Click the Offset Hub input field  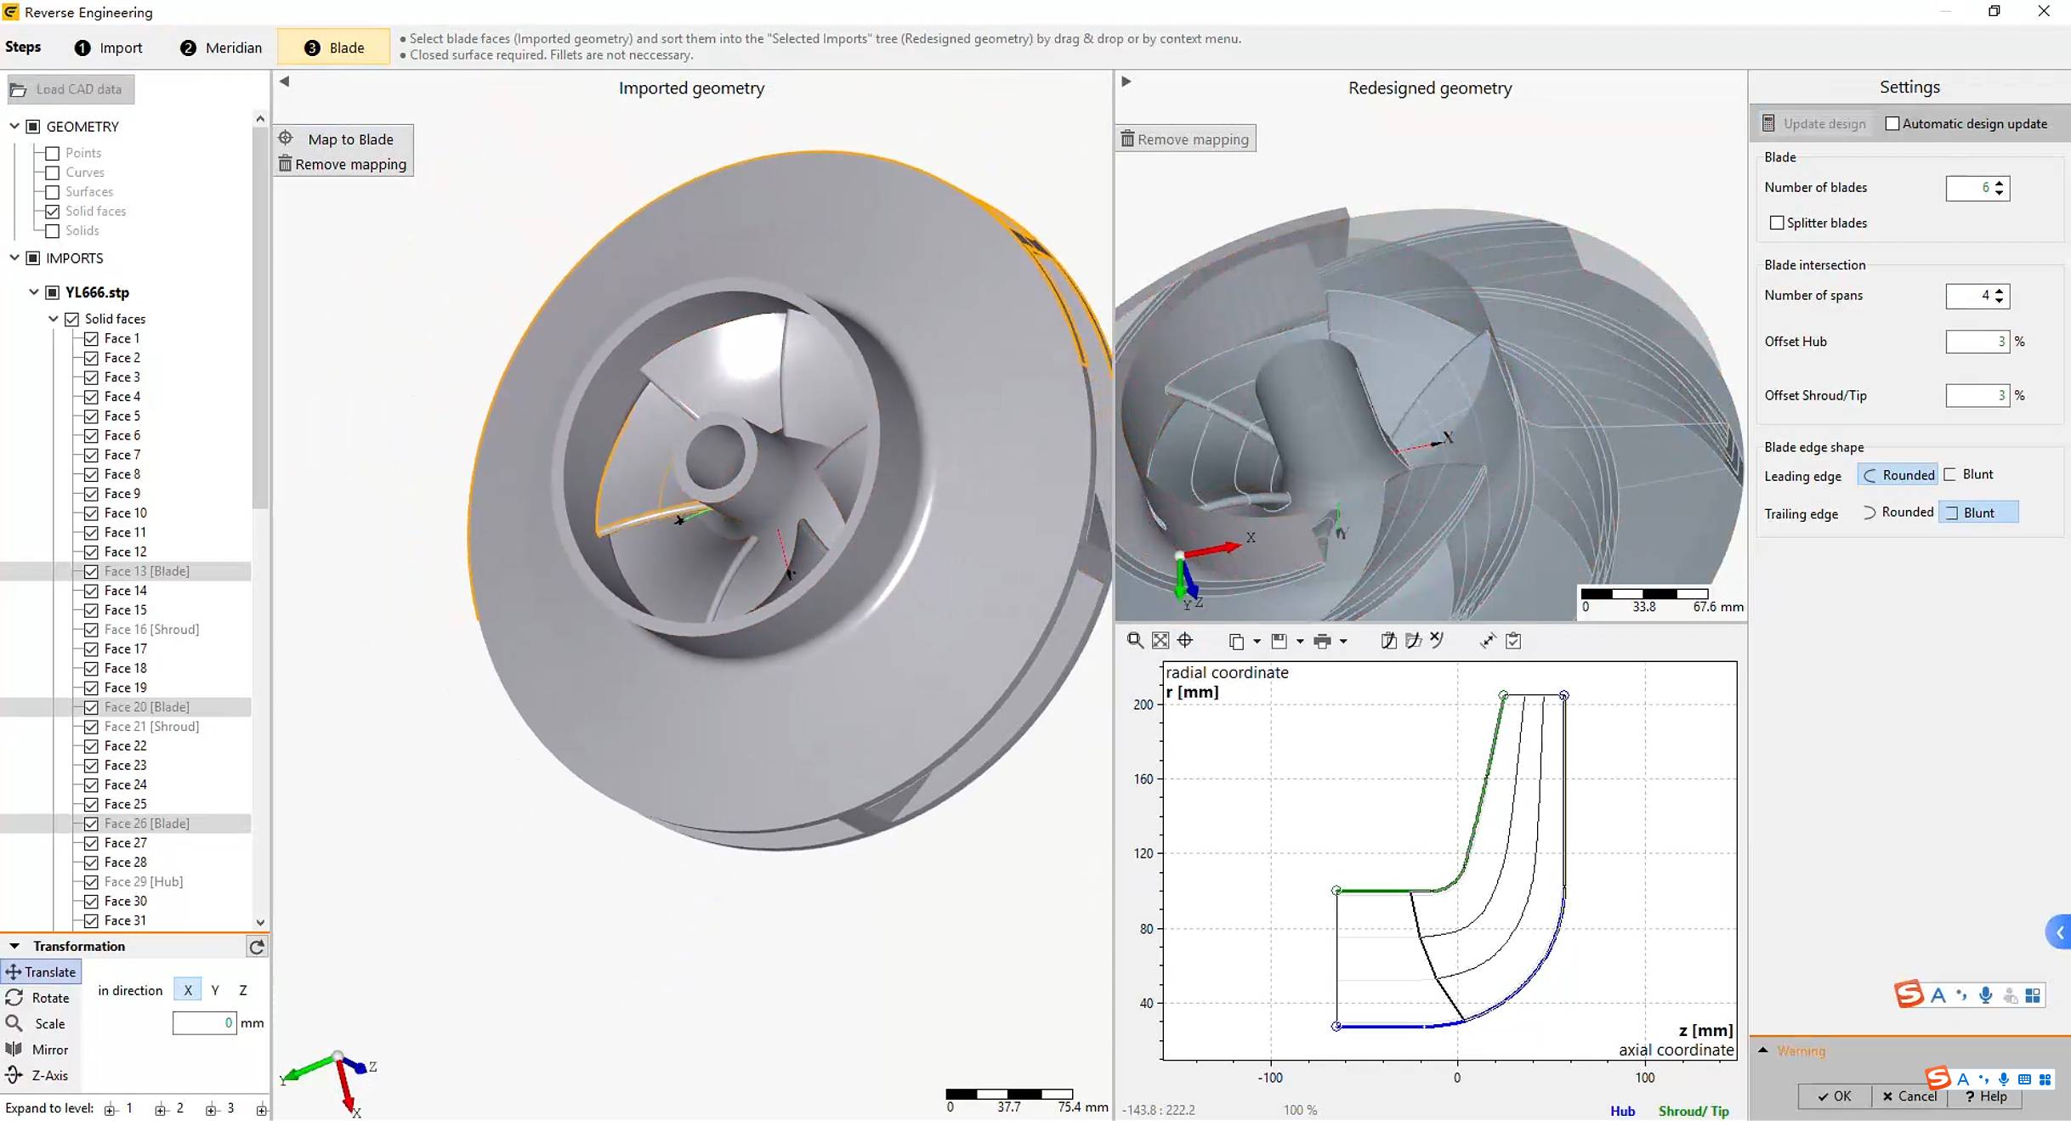[1977, 342]
